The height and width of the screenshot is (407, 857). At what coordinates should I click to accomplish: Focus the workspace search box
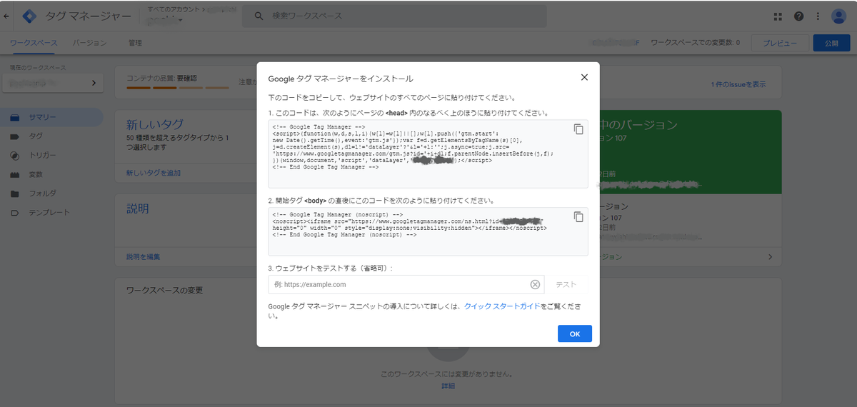point(394,16)
